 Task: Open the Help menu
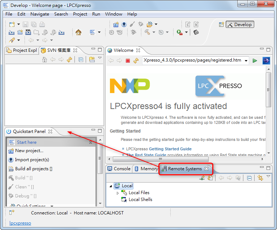[x=132, y=14]
